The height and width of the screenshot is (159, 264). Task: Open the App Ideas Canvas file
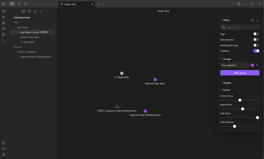29,32
